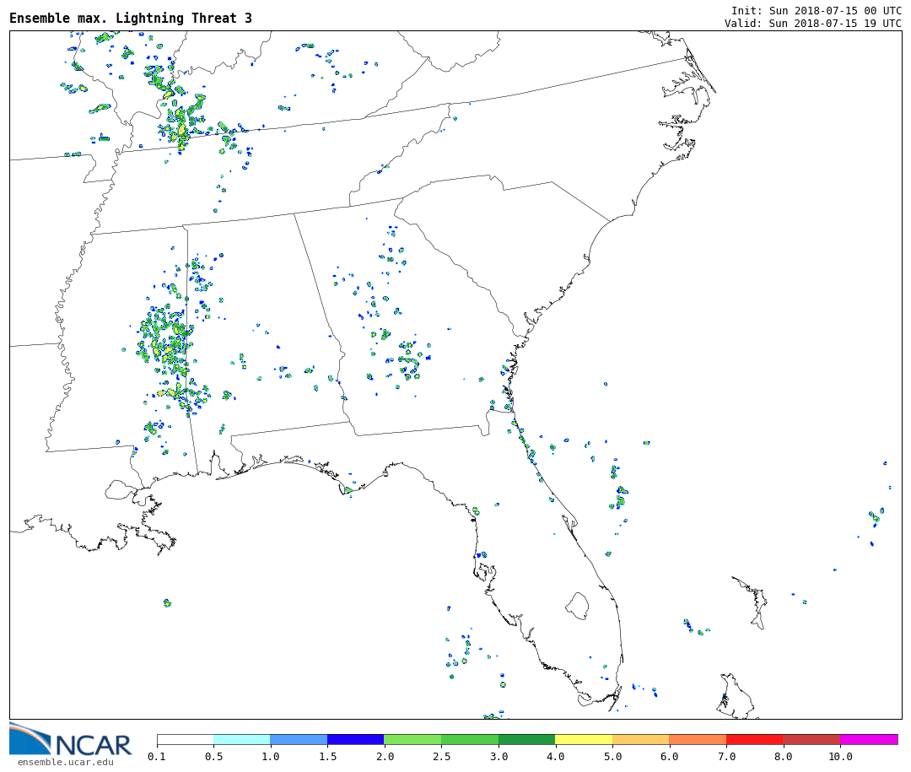The image size is (911, 772).
Task: Click the 'Init: Sun 2018-07-15 00 UTC' text
Action: click(x=817, y=10)
